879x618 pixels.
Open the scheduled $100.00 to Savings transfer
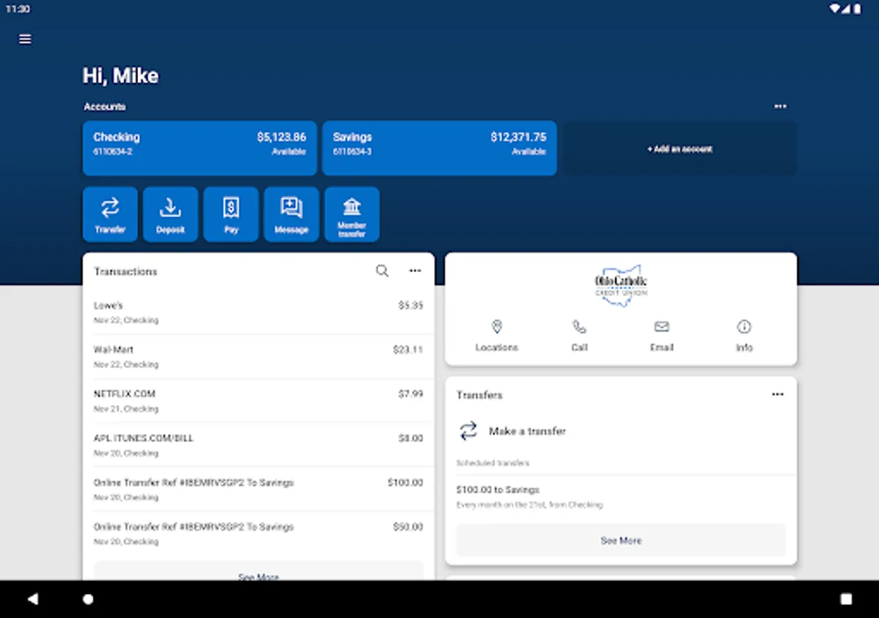(x=621, y=496)
